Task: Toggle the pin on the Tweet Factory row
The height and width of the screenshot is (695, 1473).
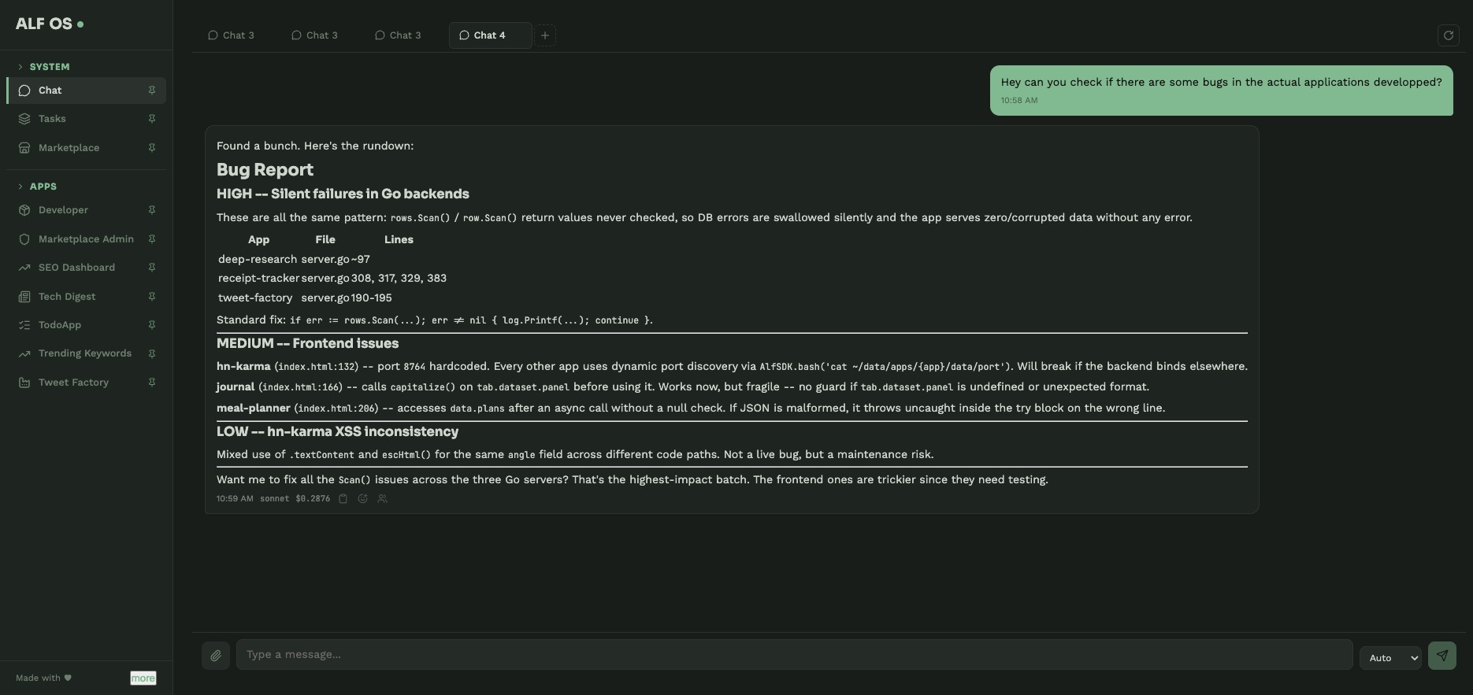Action: pyautogui.click(x=152, y=383)
